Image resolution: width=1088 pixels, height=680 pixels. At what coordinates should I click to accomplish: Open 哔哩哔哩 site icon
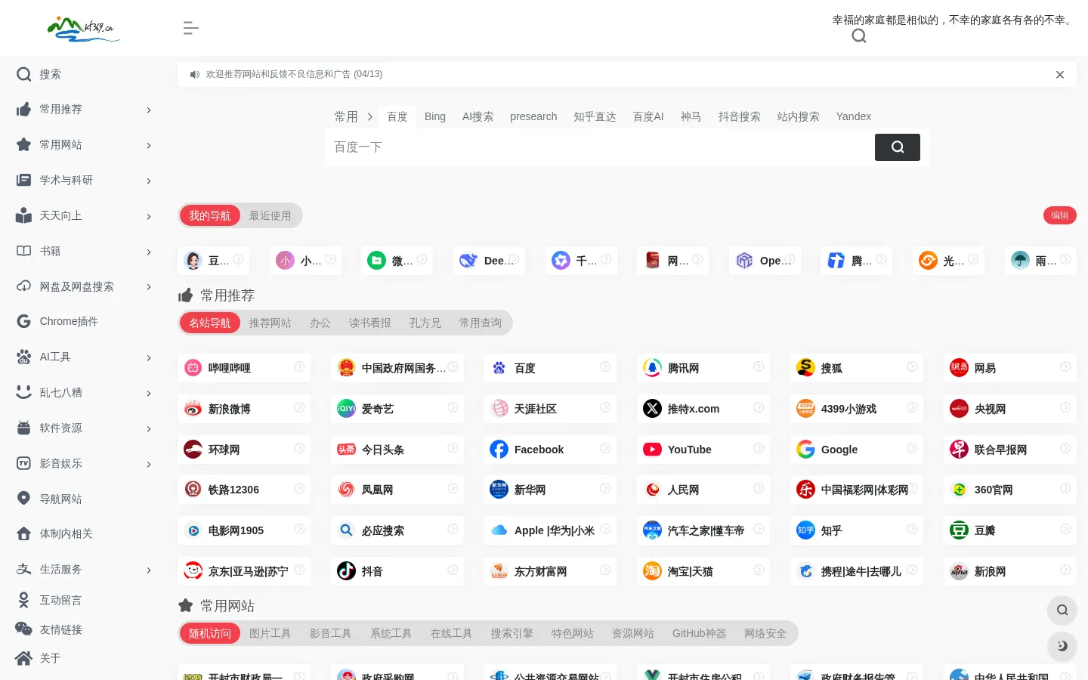pos(193,368)
